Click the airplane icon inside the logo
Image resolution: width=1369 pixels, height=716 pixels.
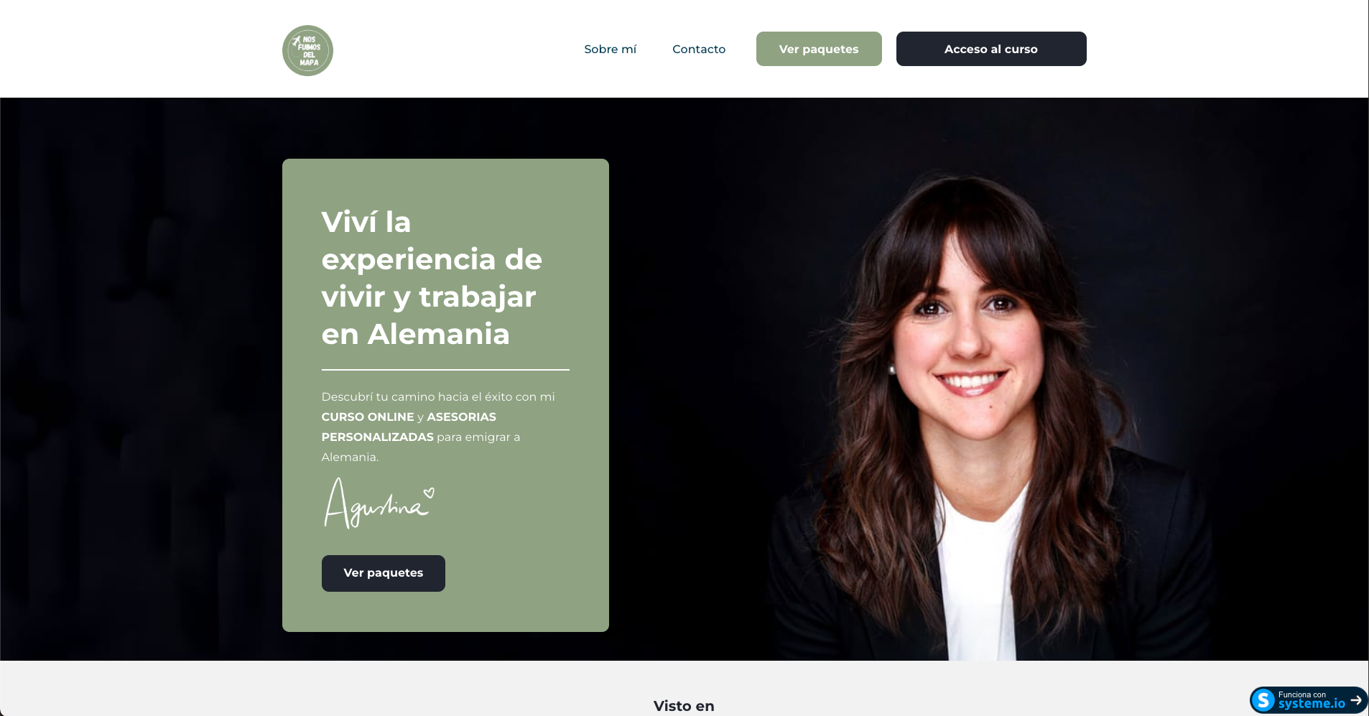(296, 41)
